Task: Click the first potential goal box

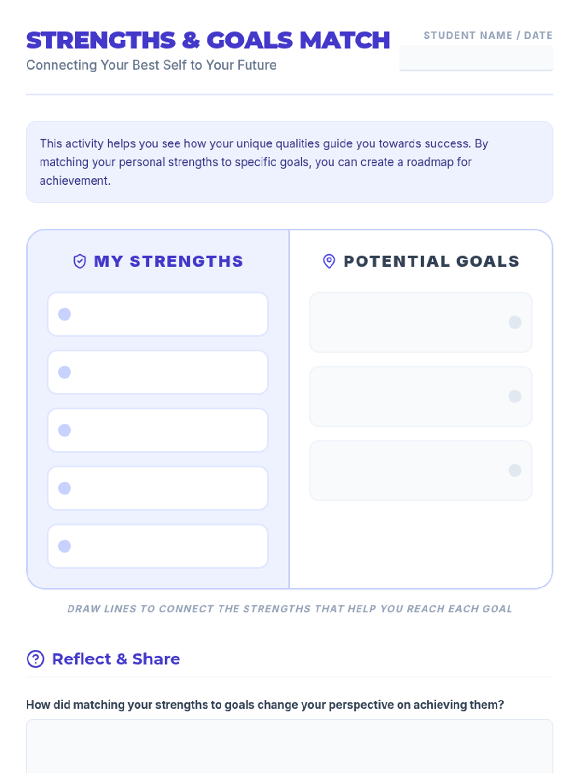Action: point(410,322)
